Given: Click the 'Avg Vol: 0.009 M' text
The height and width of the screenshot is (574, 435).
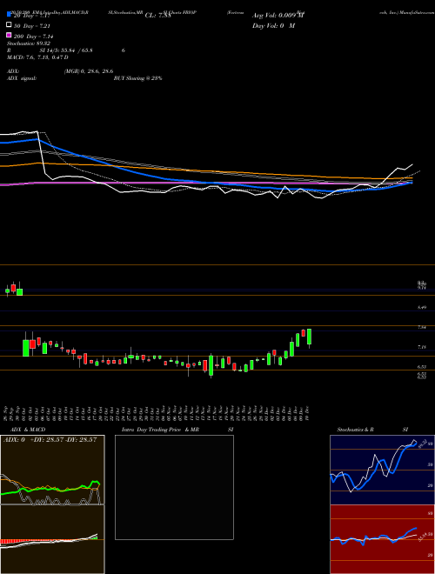Looking at the screenshot, I should pyautogui.click(x=278, y=16).
